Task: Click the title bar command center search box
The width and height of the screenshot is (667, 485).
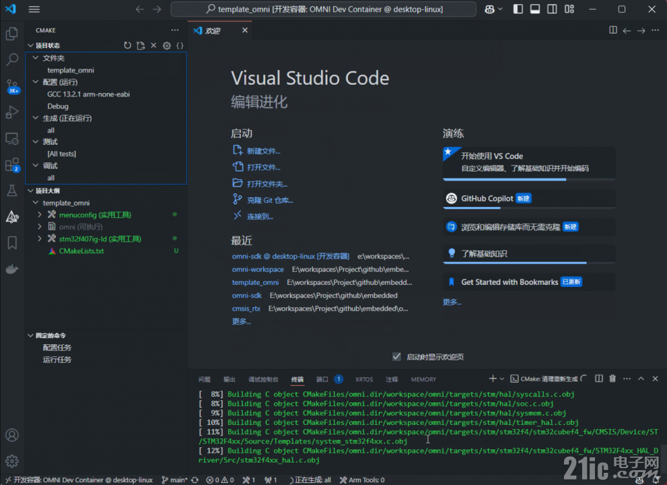Action: point(323,9)
